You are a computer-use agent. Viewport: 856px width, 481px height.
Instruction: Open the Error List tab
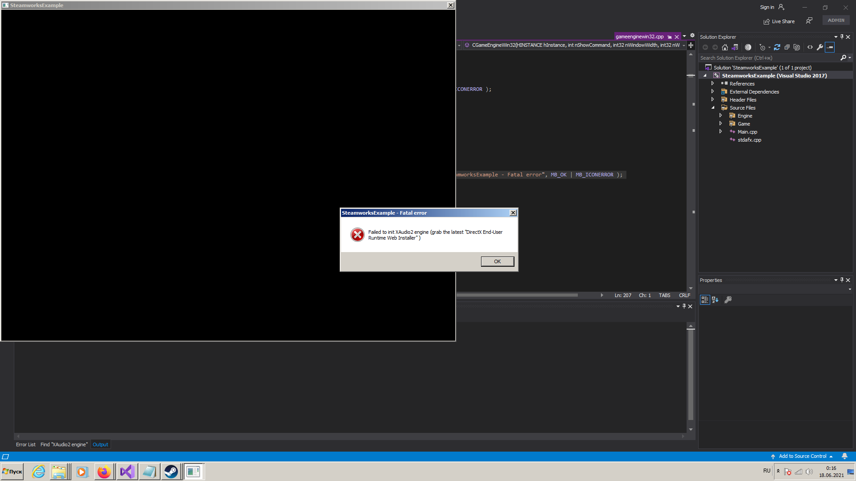(25, 444)
